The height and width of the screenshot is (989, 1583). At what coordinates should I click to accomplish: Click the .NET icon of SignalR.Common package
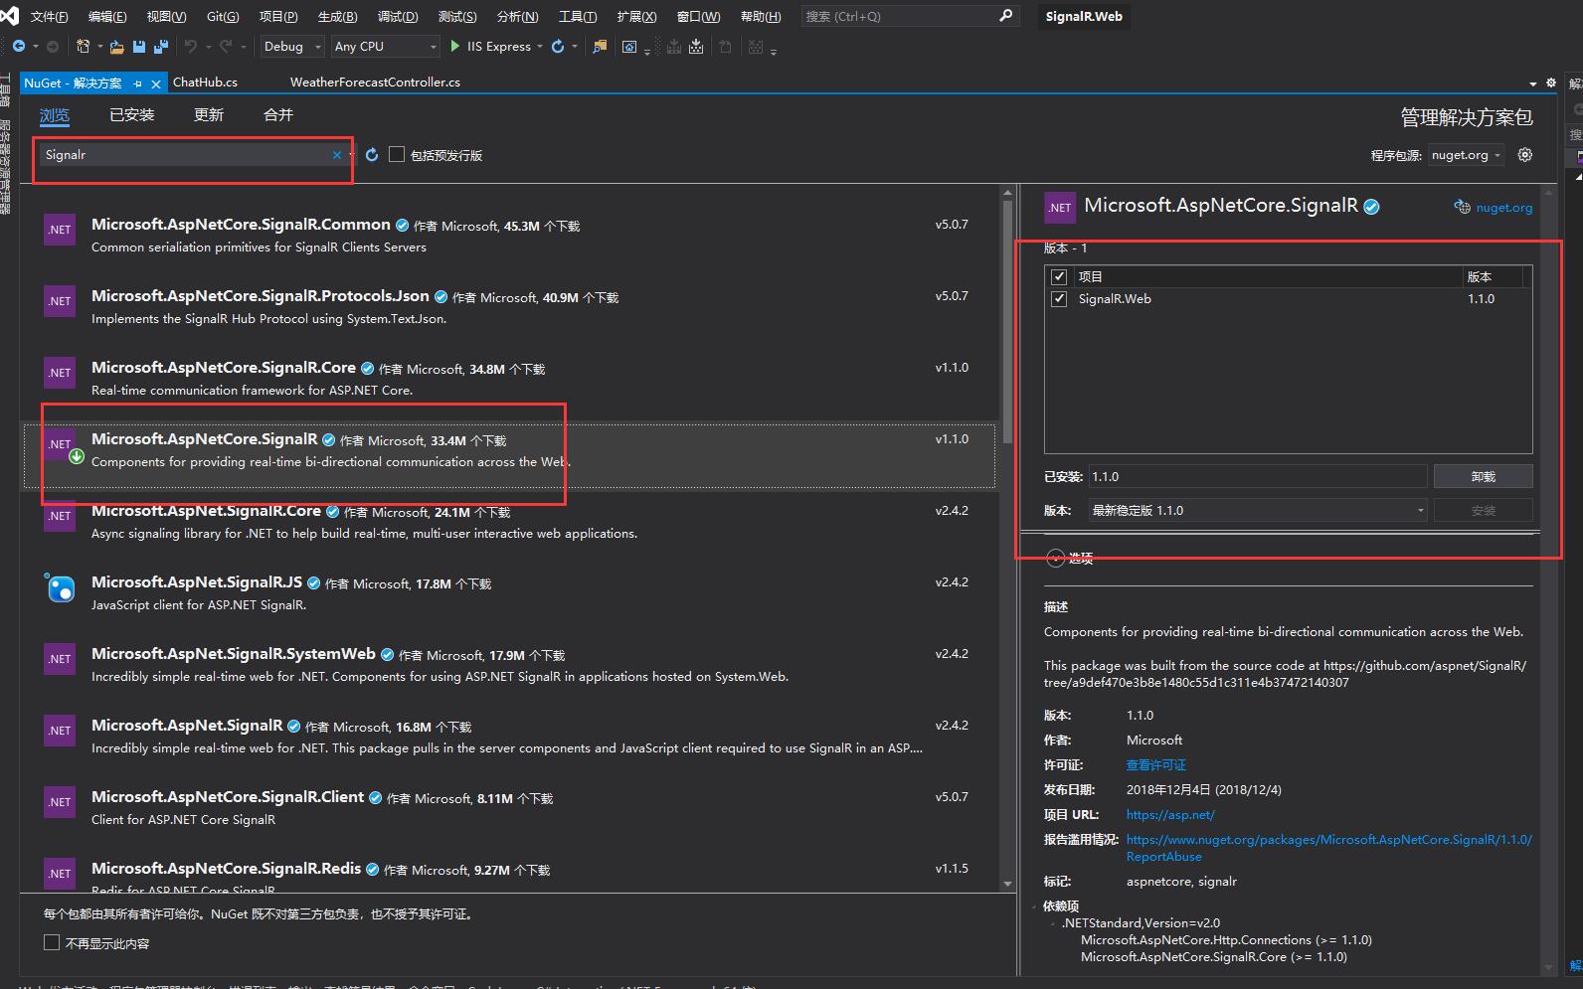(x=60, y=230)
